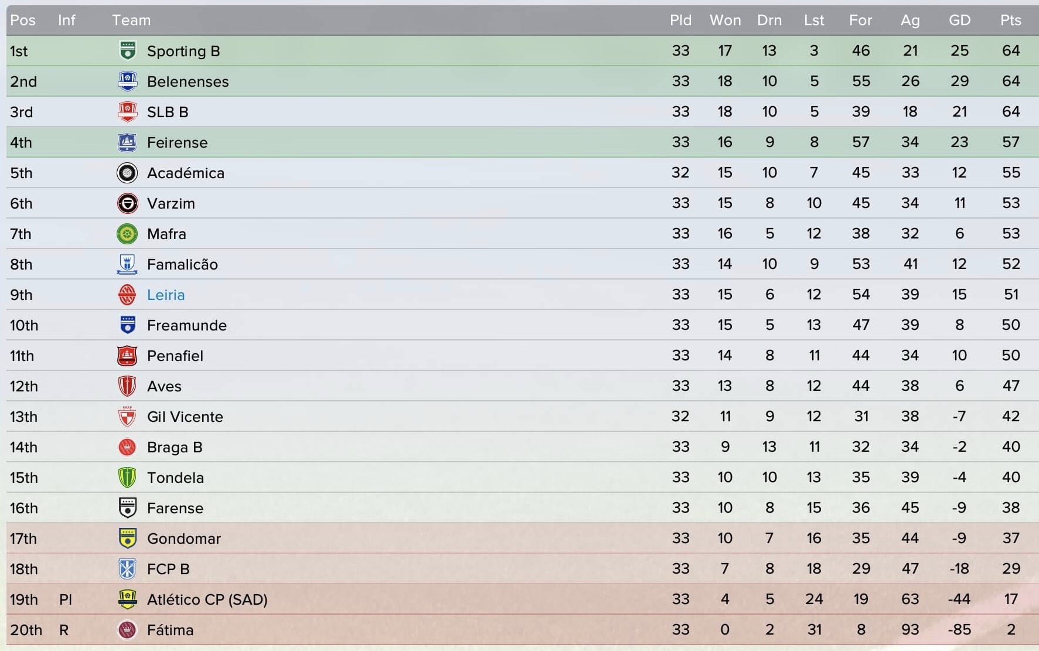Sort table by Pts column header

tap(1011, 21)
